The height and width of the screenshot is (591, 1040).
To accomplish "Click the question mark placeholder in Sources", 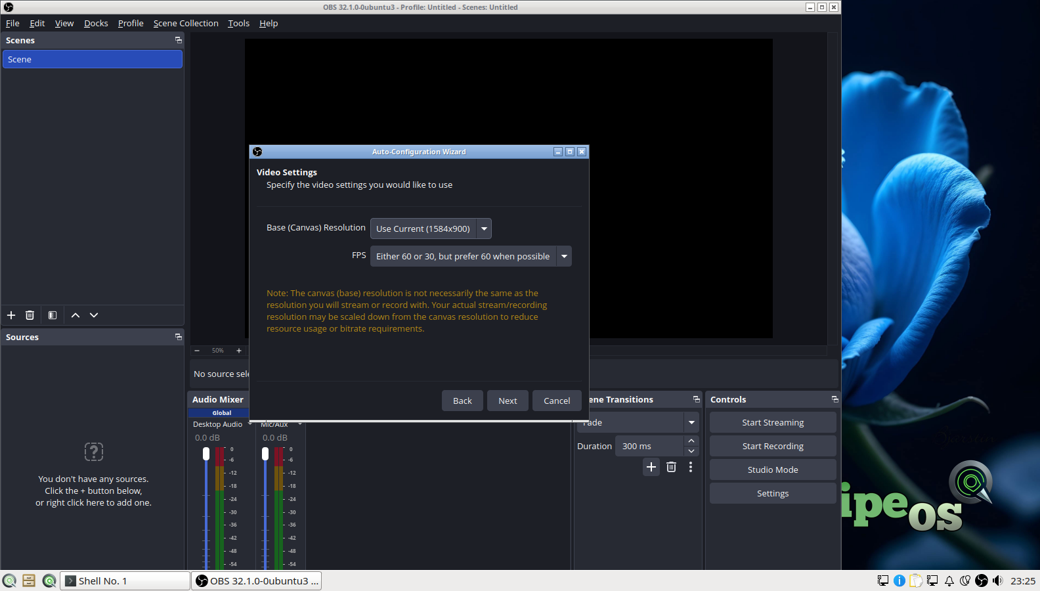I will [x=94, y=452].
